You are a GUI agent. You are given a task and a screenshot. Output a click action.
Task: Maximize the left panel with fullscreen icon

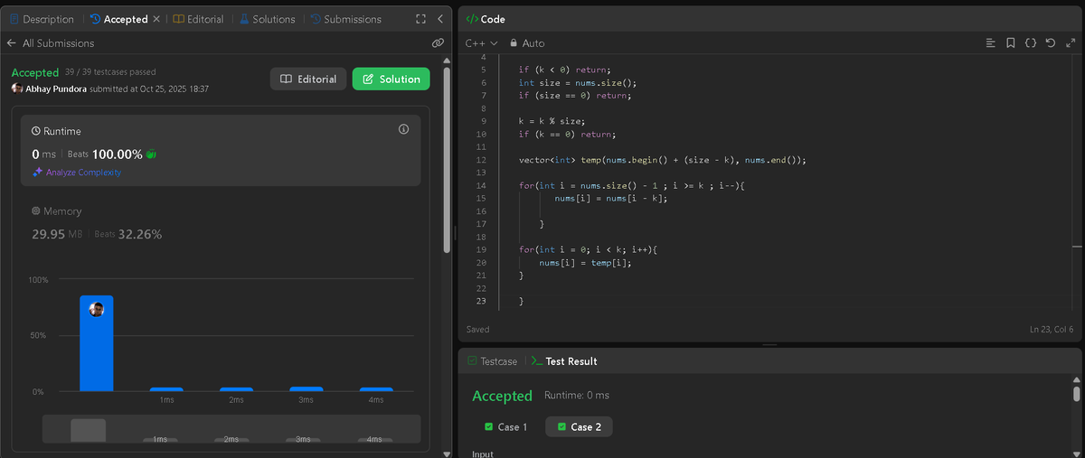(420, 19)
